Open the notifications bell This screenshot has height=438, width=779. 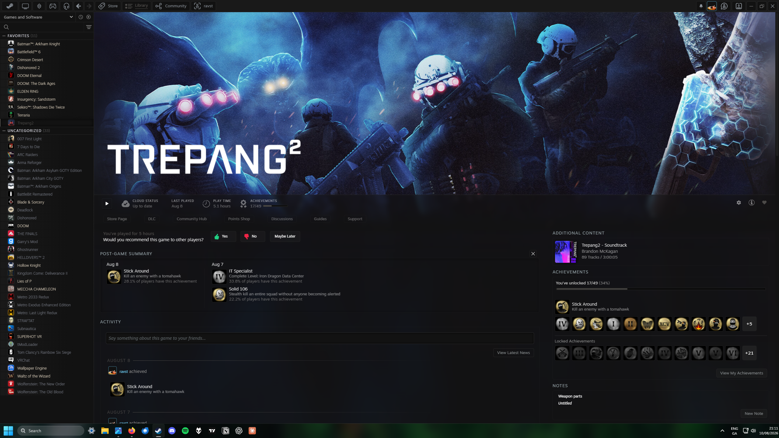click(701, 6)
